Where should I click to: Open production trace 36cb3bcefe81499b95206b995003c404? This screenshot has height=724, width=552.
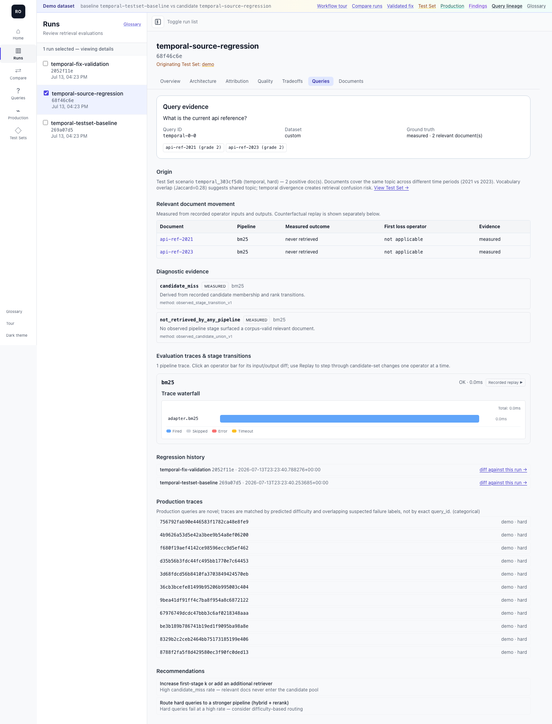pos(343,587)
